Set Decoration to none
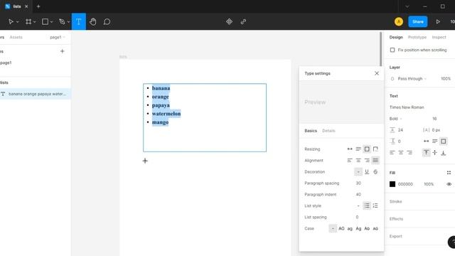Viewport: 455px width, 256px height. click(358, 172)
